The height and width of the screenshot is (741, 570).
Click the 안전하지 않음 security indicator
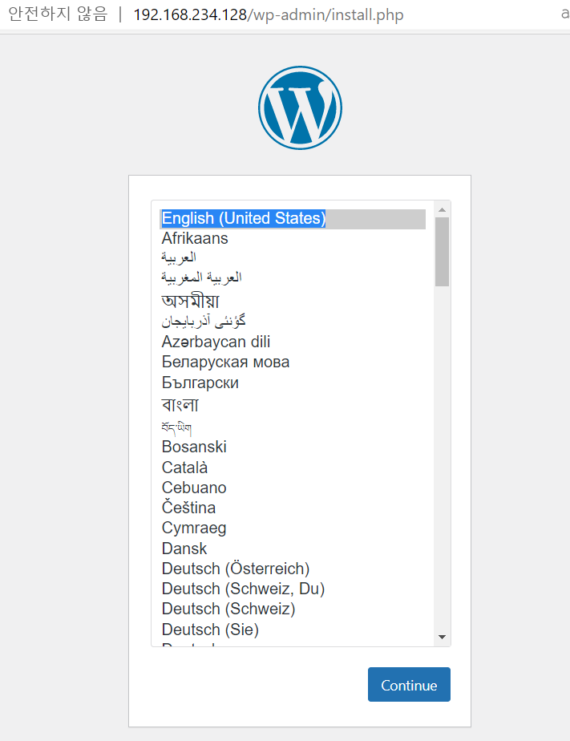point(58,14)
